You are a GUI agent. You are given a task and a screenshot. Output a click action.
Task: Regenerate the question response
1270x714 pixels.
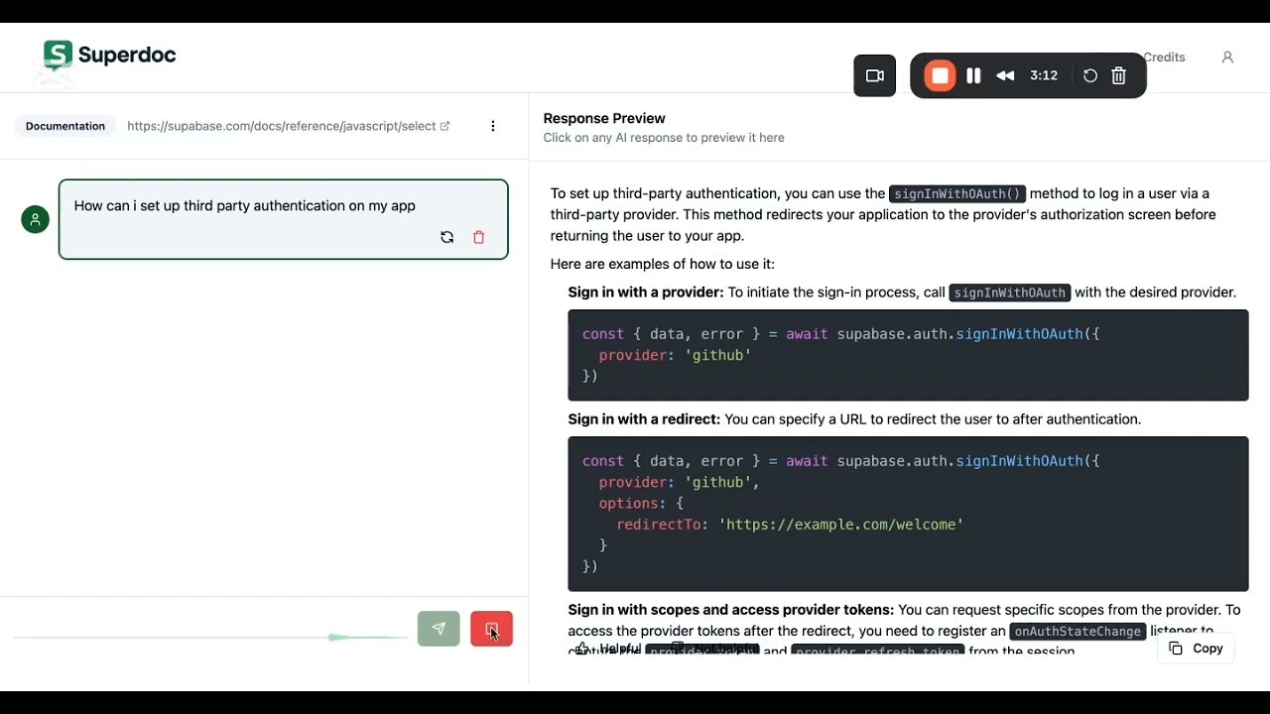pyautogui.click(x=446, y=237)
